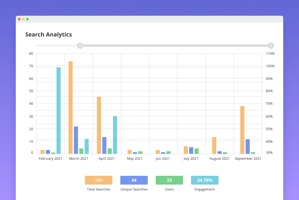Image resolution: width=299 pixels, height=200 pixels.
Task: Click the blue July 2021 unique searches bar
Action: (191, 150)
